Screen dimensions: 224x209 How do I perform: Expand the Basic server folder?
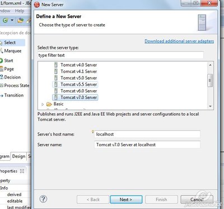point(43,104)
